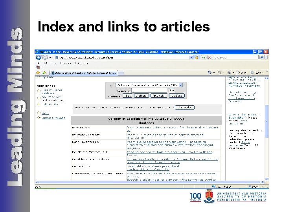Image resolution: width=283 pixels, height=212 pixels.
Task: Refresh the page with green arrows icon
Action: point(204,57)
